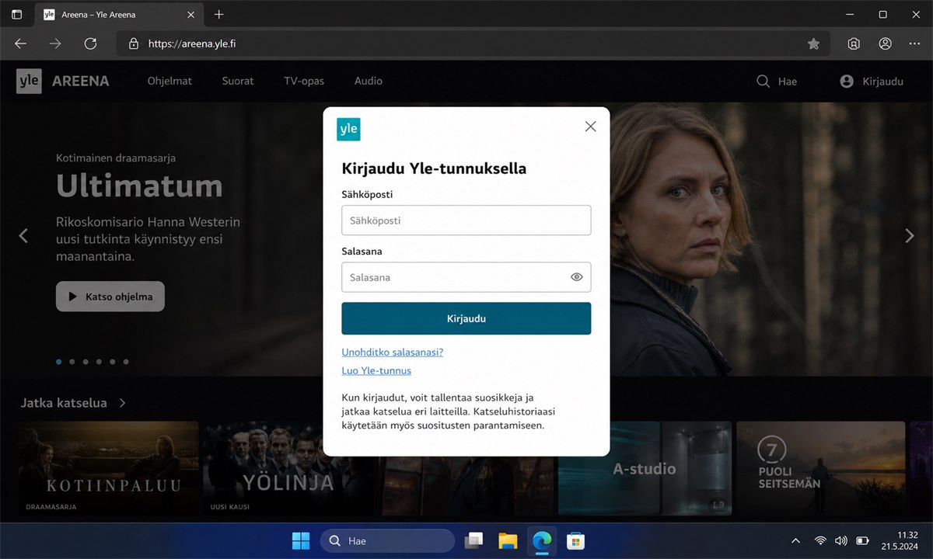Click browser forward arrow

click(x=54, y=43)
